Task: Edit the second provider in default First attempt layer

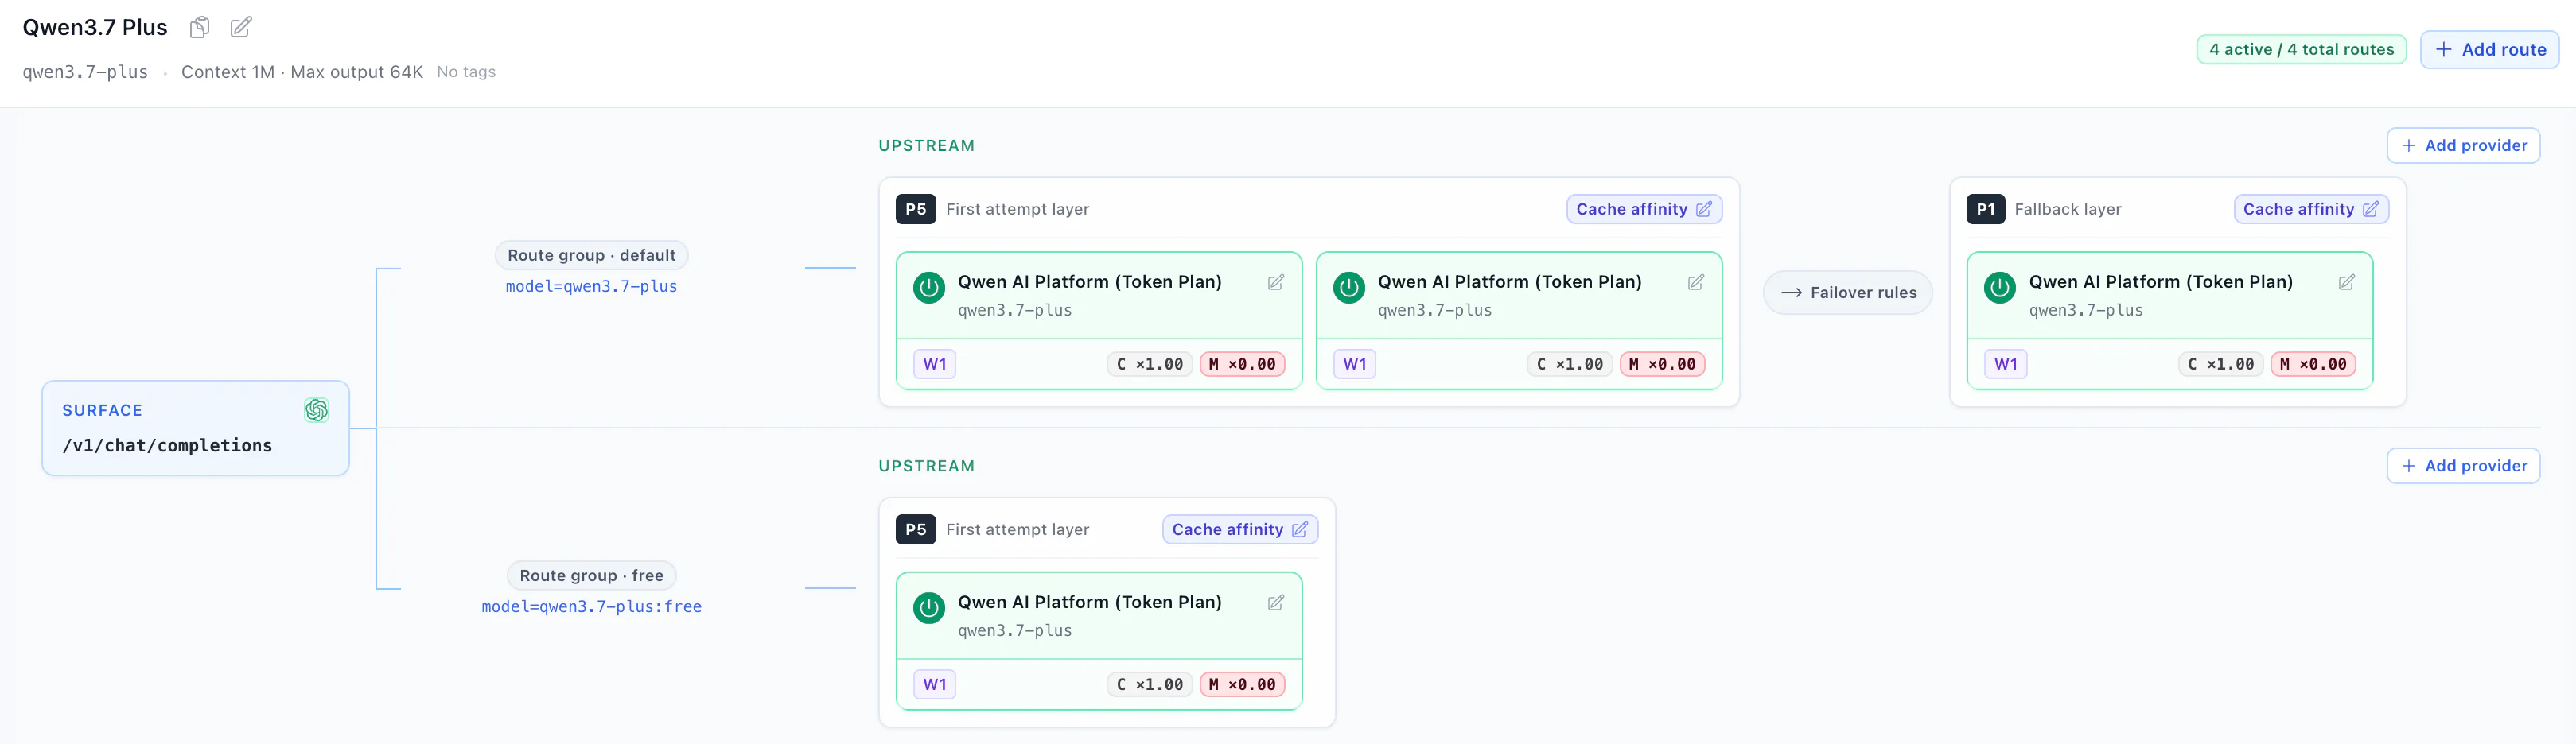Action: coord(1696,283)
